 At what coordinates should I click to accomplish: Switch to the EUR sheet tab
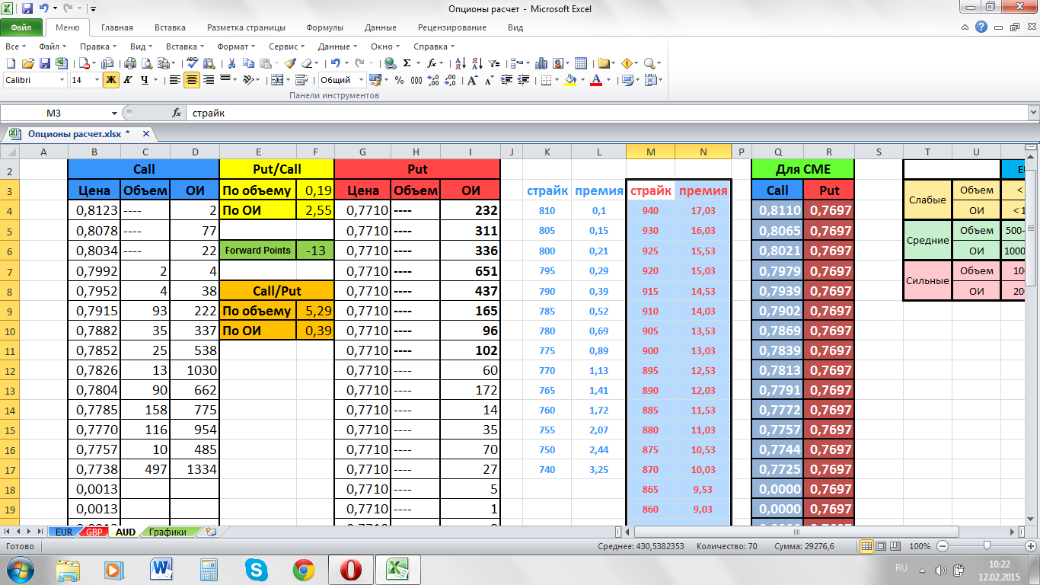[x=64, y=532]
